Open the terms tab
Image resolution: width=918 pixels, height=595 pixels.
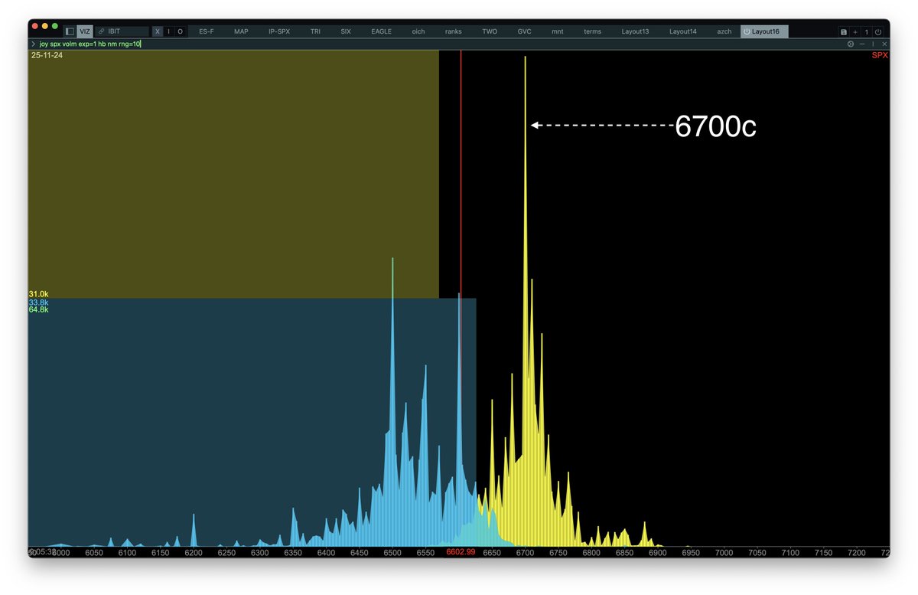pos(592,31)
